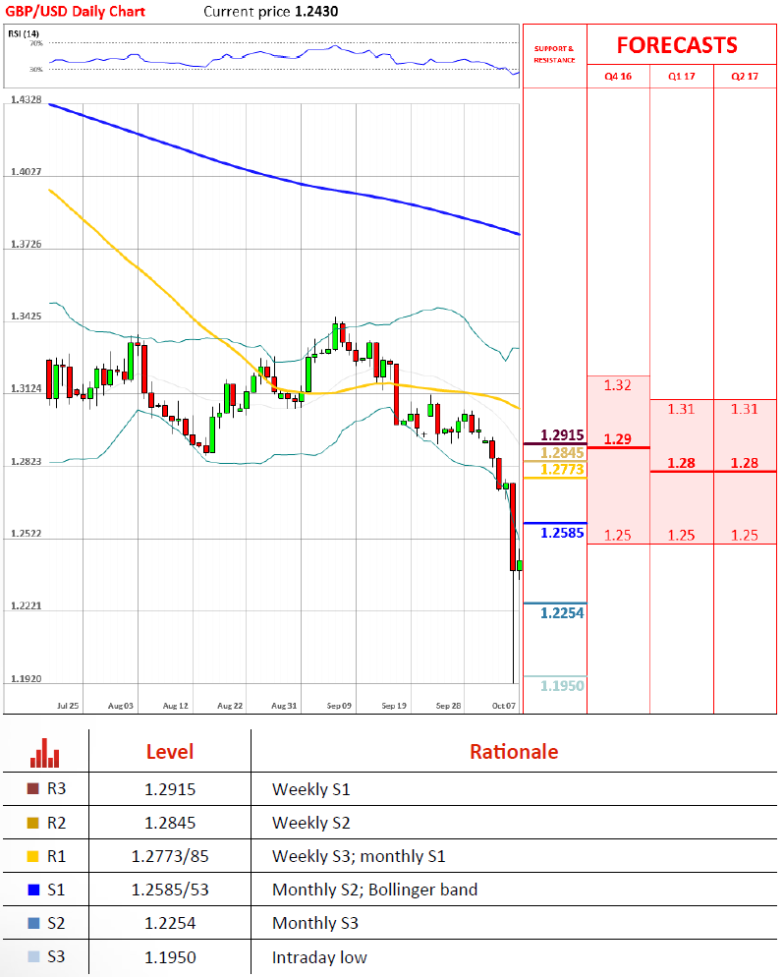Click the RSI (14) indicator label
784x977 pixels.
coord(24,33)
